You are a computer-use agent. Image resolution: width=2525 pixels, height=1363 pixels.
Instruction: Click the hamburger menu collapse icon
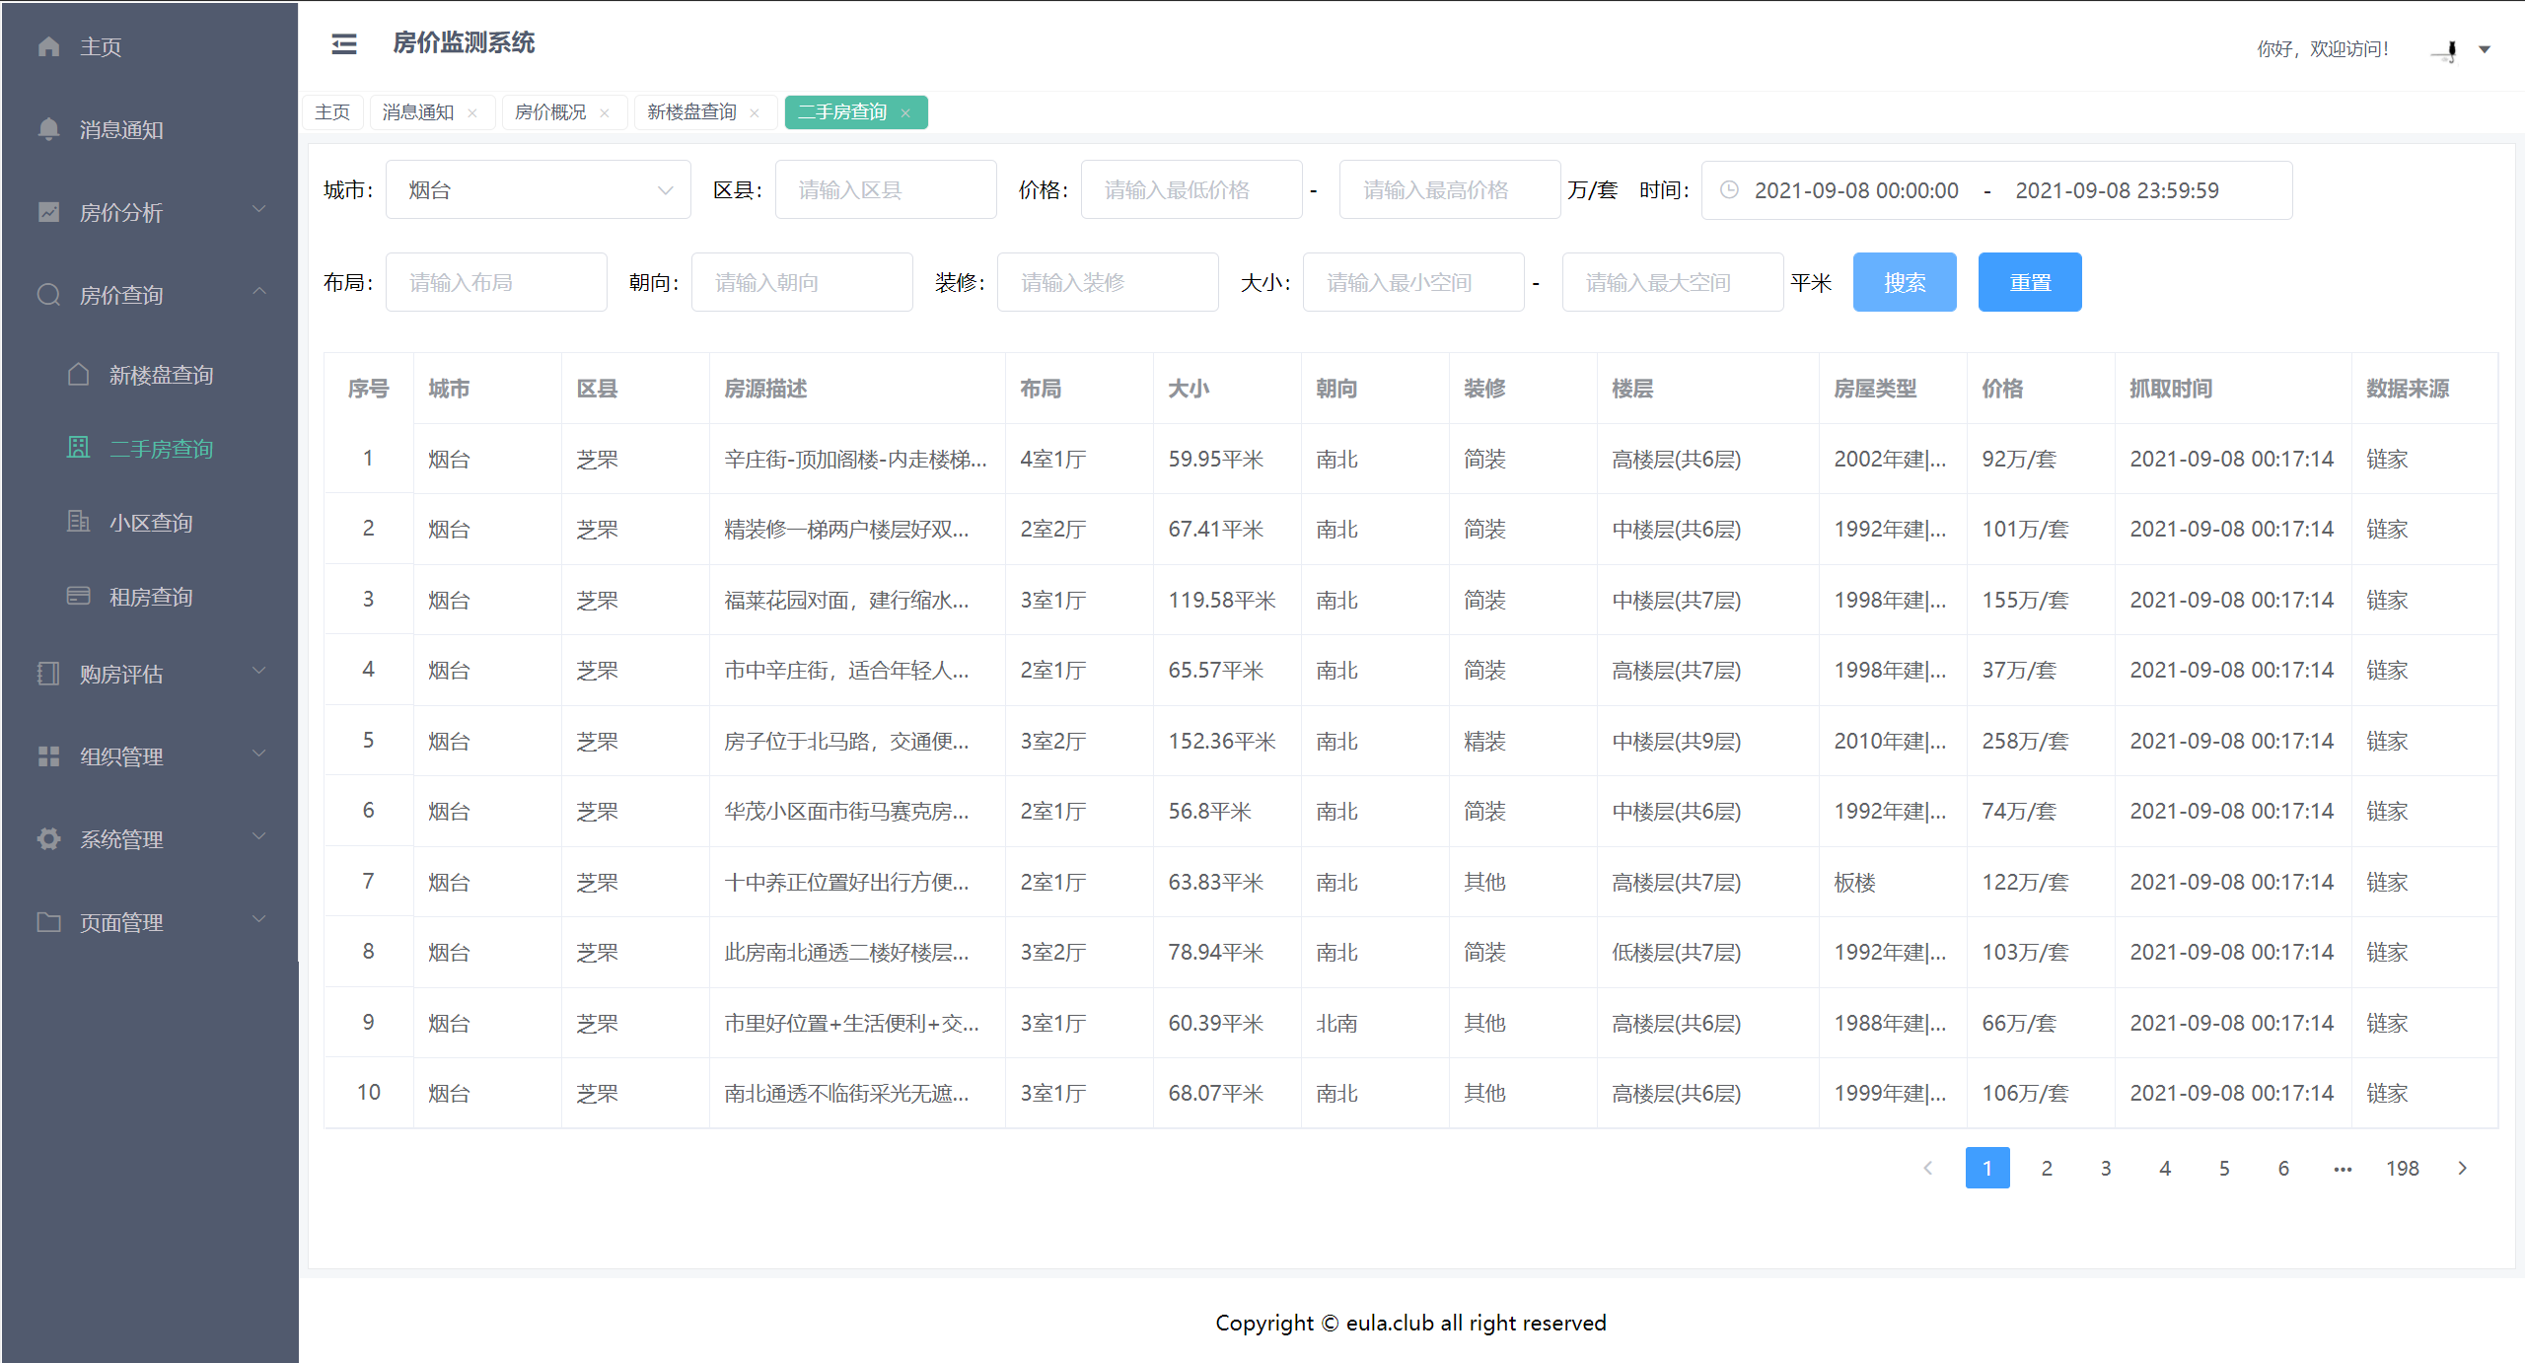343,44
